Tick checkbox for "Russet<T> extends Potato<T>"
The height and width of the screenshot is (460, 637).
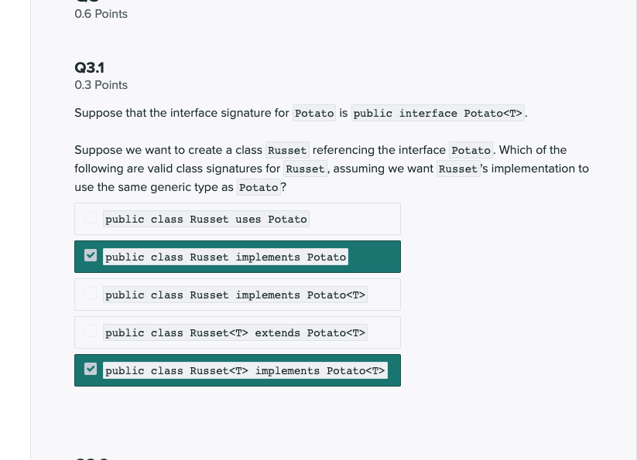(x=91, y=332)
